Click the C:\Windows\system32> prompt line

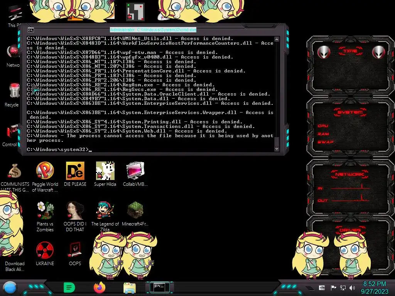tap(59, 150)
